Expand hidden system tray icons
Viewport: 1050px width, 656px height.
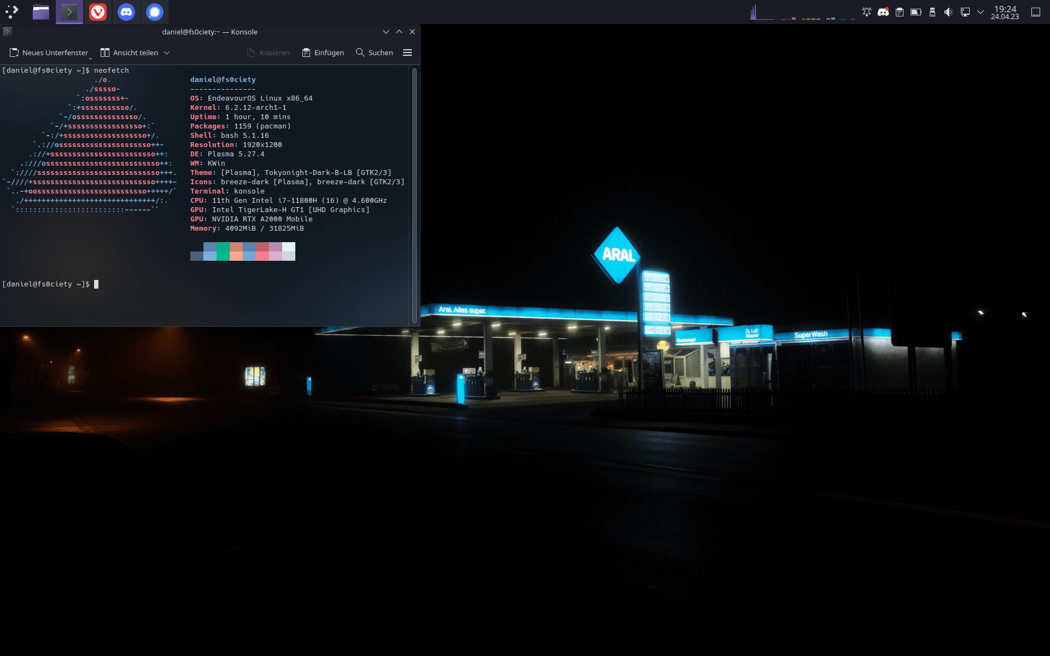click(x=981, y=12)
